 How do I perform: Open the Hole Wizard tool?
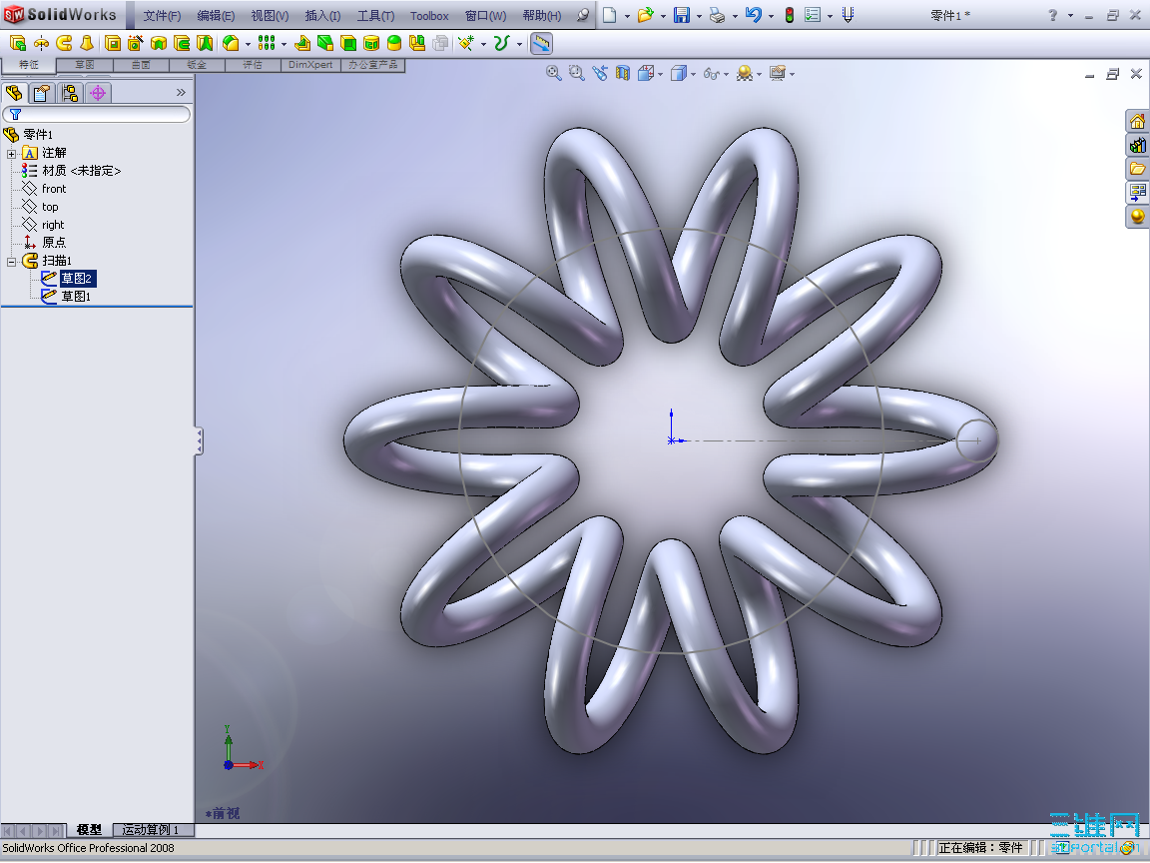135,43
